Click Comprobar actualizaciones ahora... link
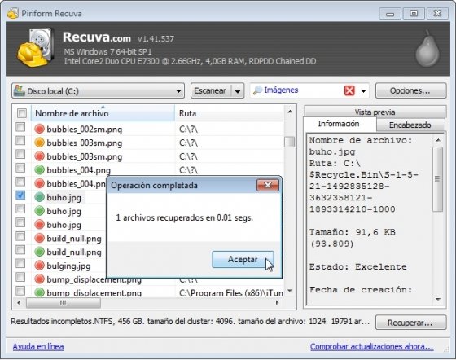Image resolution: width=456 pixels, height=360 pixels. pyautogui.click(x=371, y=346)
